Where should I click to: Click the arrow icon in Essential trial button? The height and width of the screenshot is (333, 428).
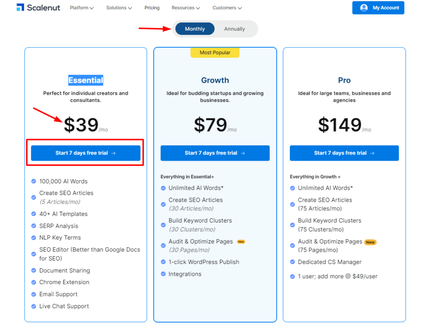tap(113, 153)
